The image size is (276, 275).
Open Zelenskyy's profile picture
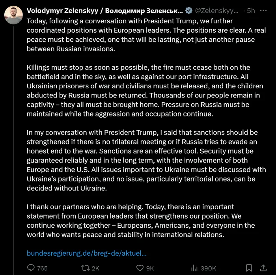pyautogui.click(x=13, y=15)
